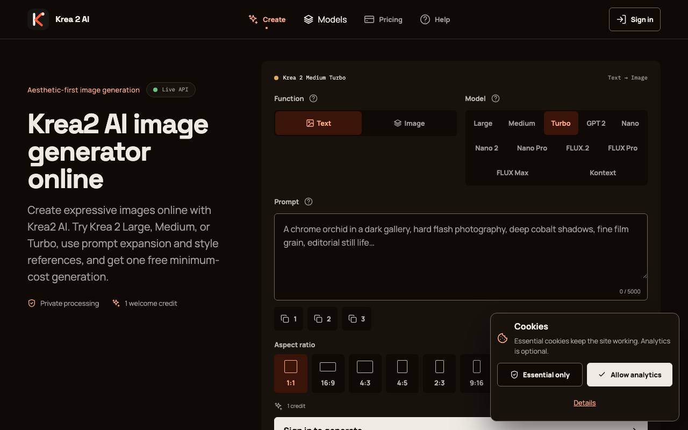Click Allow analytics button
The image size is (688, 430).
click(629, 375)
